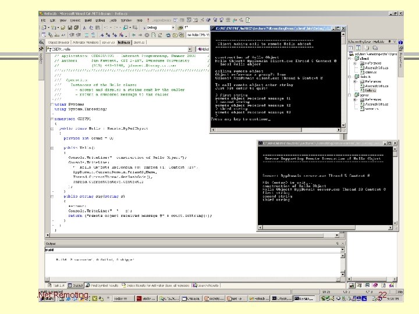The width and height of the screenshot is (419, 314).
Task: Collapse the server project node
Action: click(350, 95)
